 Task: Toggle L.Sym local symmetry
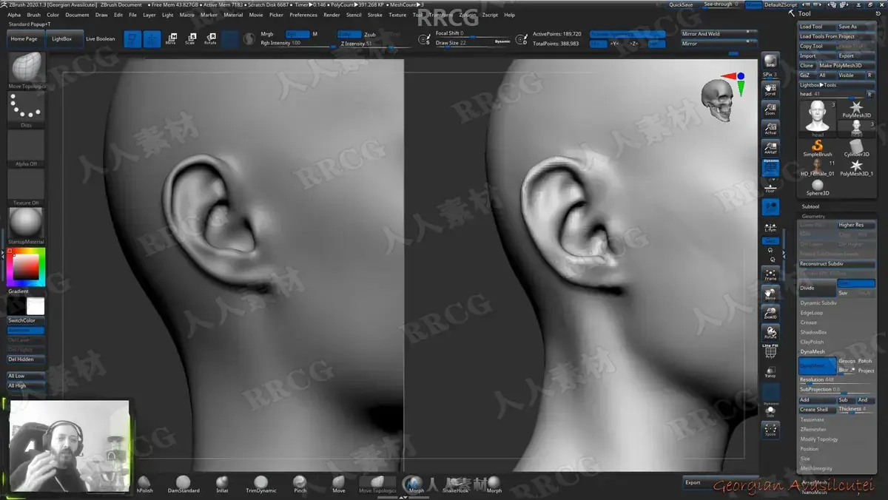[770, 227]
